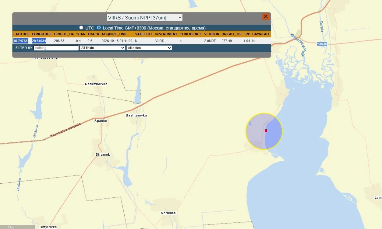382x229 pixels.
Task: Click the Strumok map label
Action: 103,154
